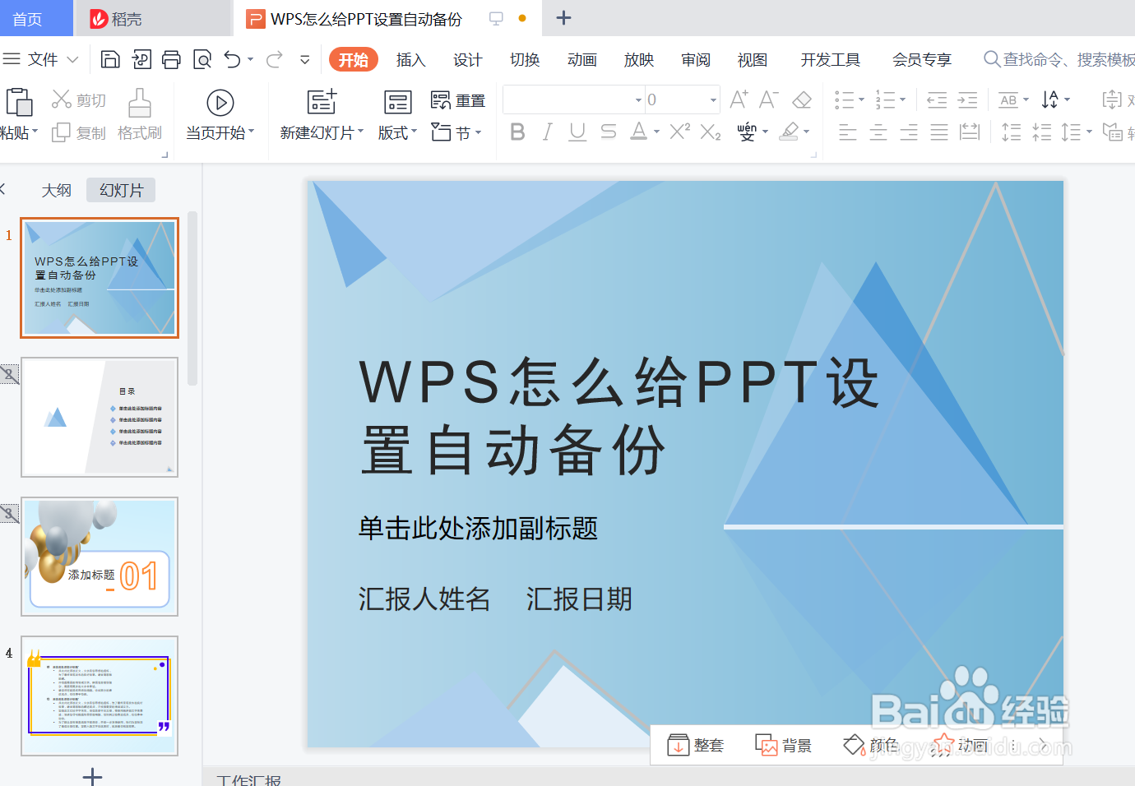
Task: Open the 插入 ribbon tab
Action: tap(410, 59)
